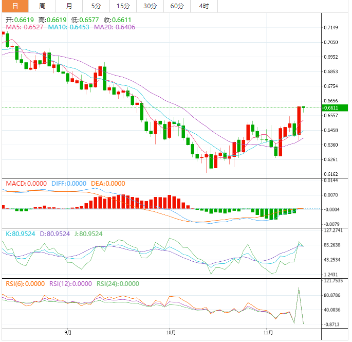The height and width of the screenshot is (342, 352).
Task: Open the 5分 timeframe tab
Action: point(96,6)
